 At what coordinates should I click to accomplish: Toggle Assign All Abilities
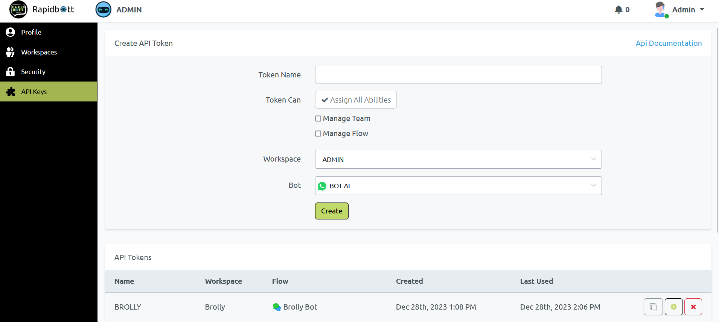click(356, 100)
